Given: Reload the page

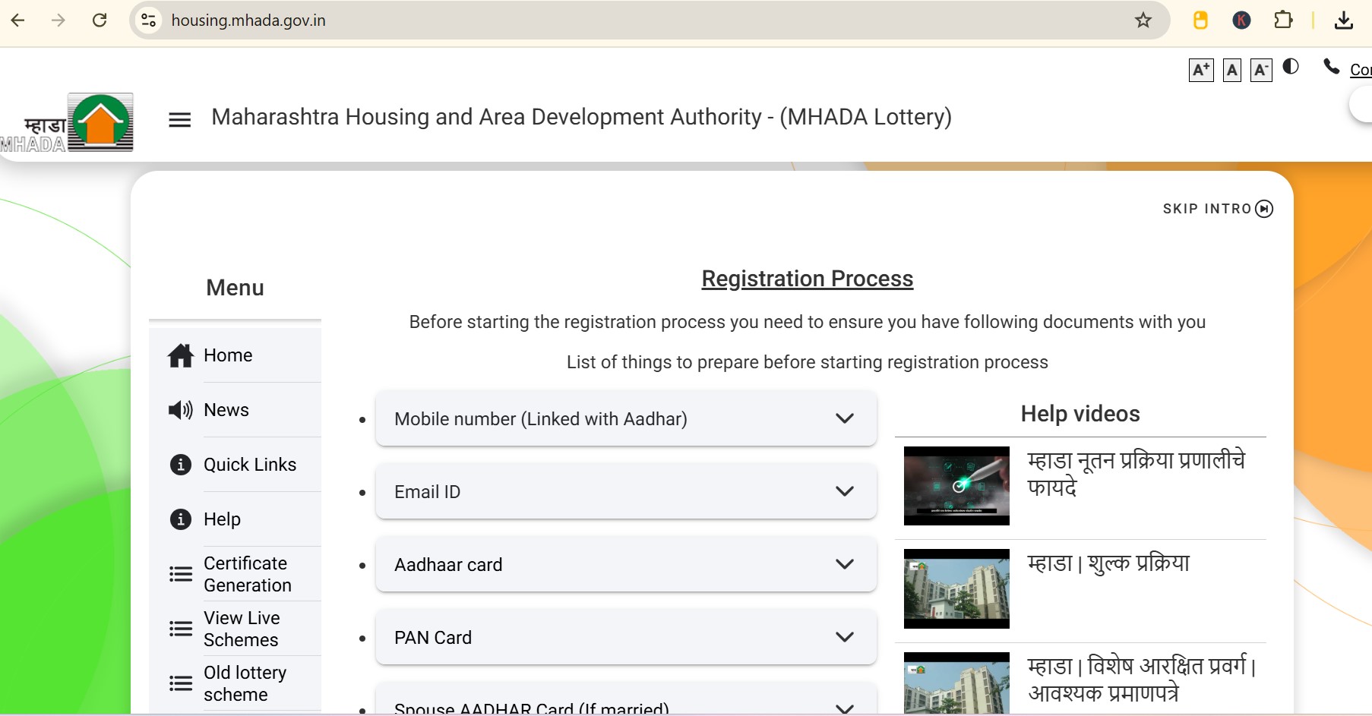Looking at the screenshot, I should [x=100, y=21].
